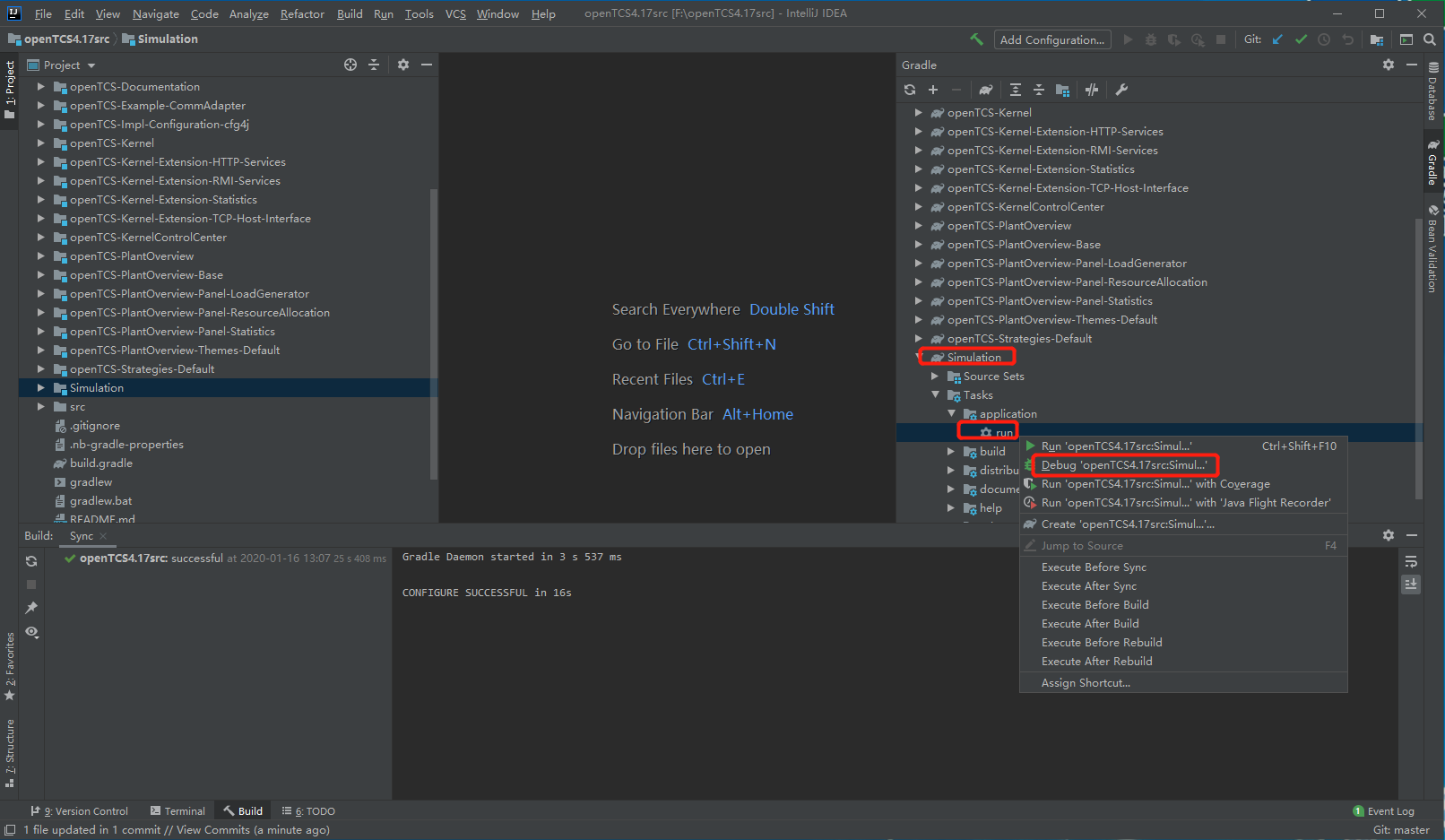Click the Build panel restart sync icon
Viewport: 1445px width, 840px height.
coord(31,561)
